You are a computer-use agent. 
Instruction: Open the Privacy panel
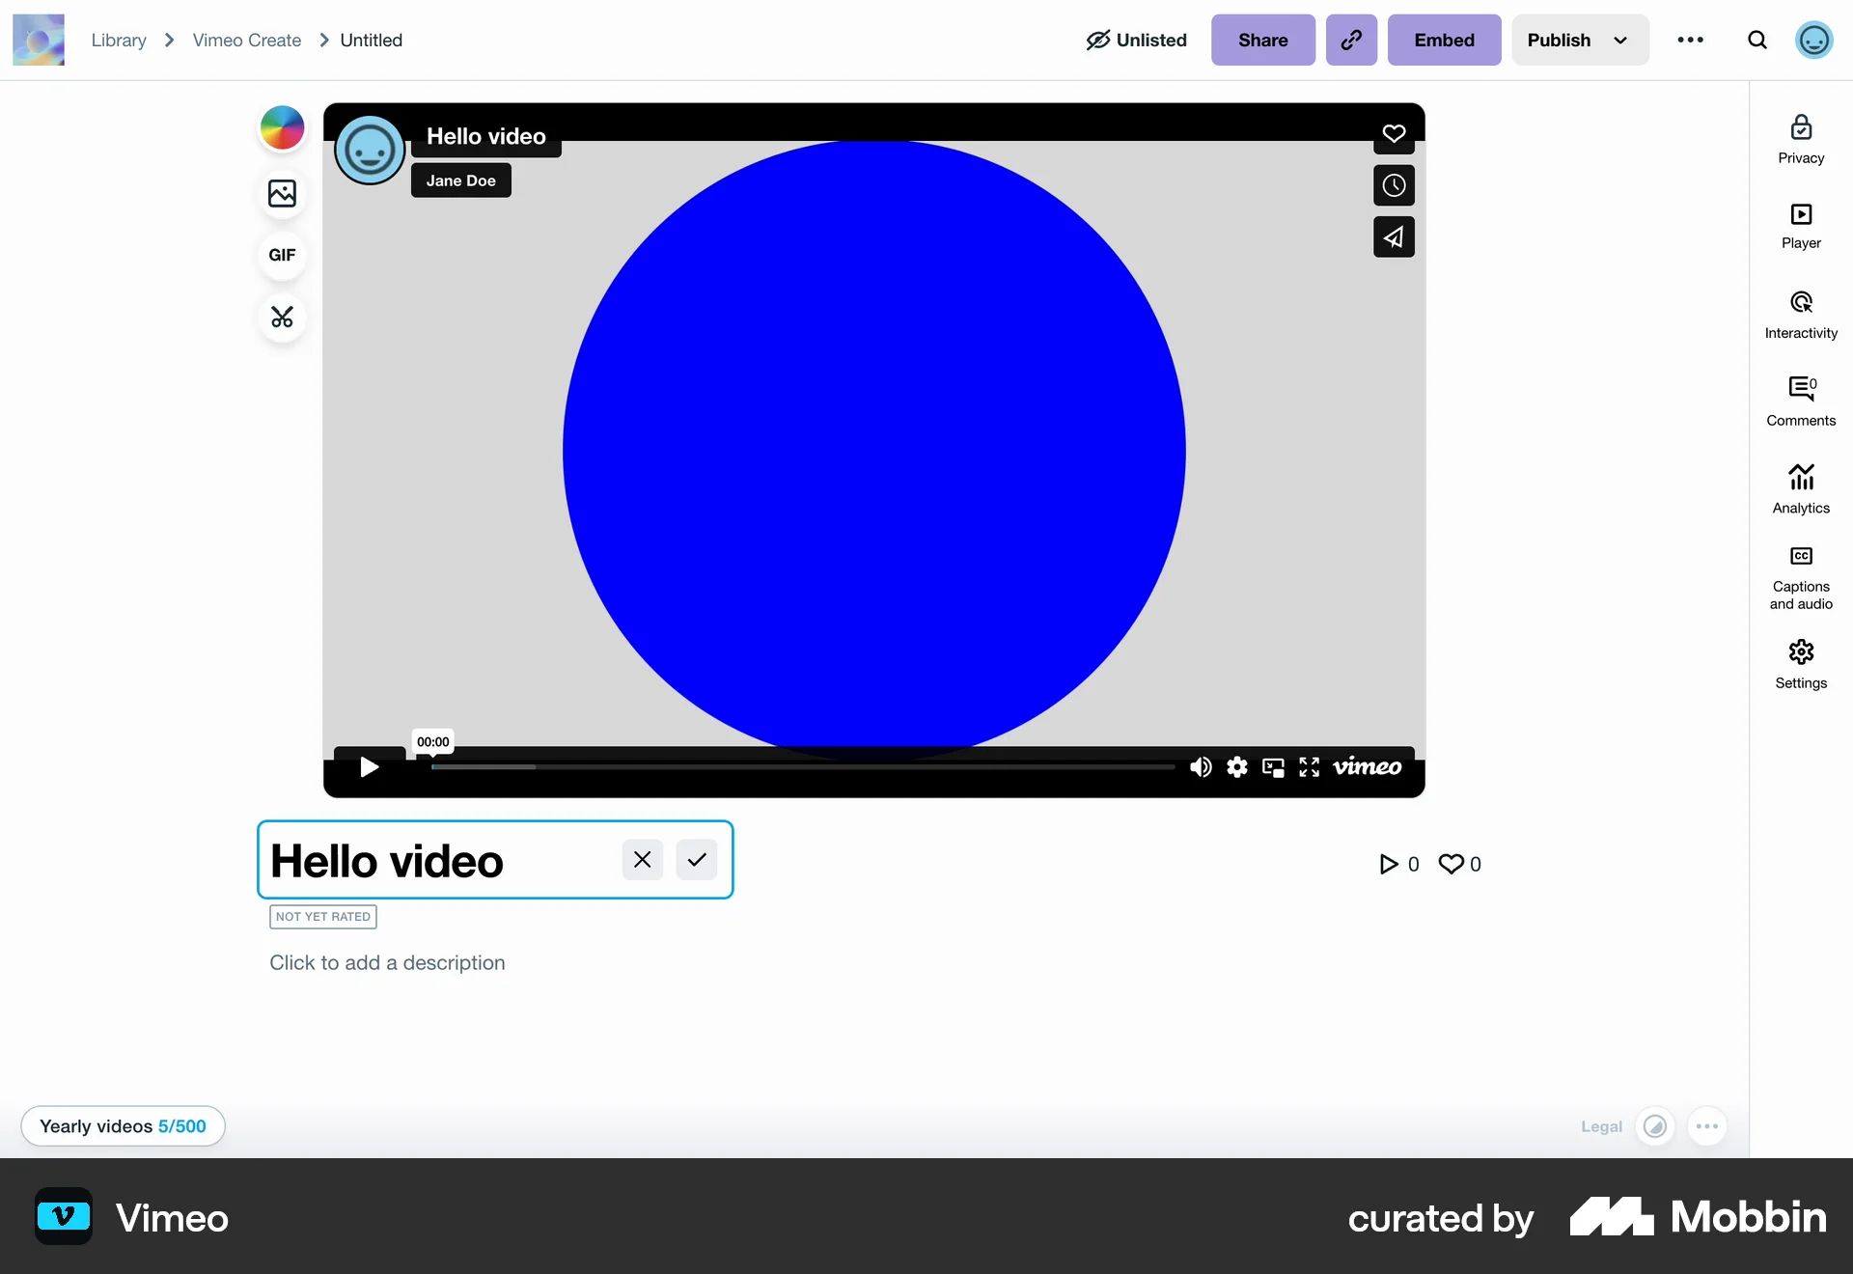[1801, 138]
